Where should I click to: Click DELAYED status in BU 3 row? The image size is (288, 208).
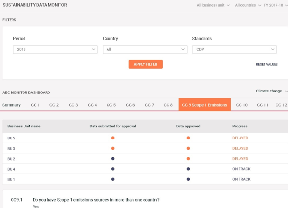pyautogui.click(x=240, y=148)
